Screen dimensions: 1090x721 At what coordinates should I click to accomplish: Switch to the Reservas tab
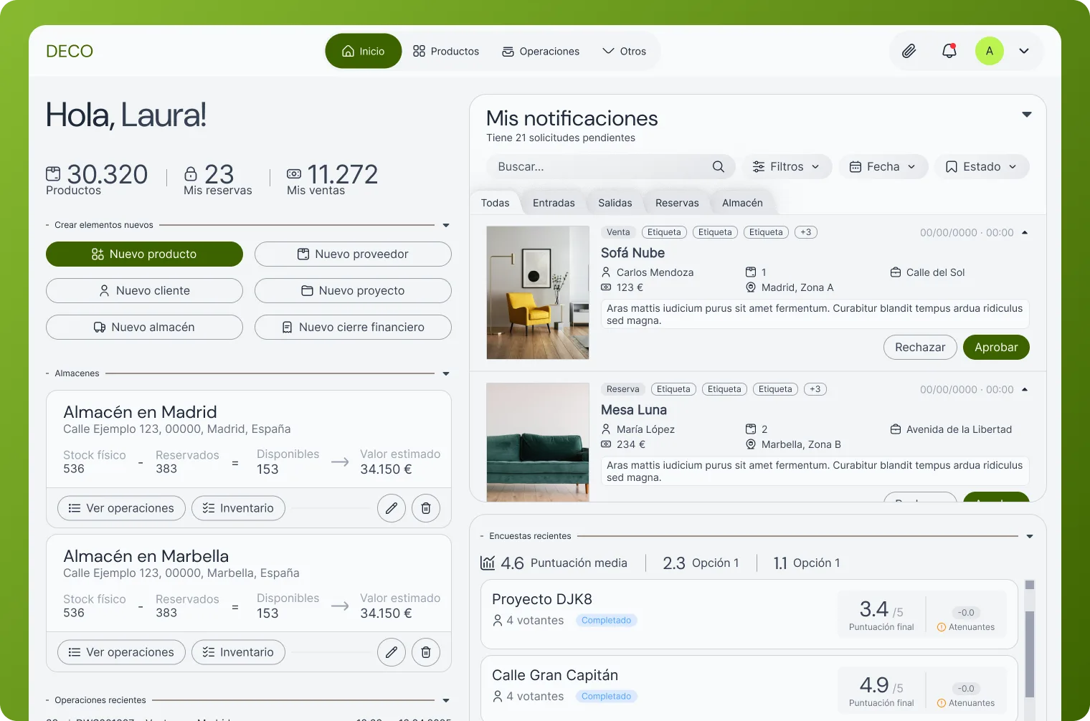(x=677, y=203)
